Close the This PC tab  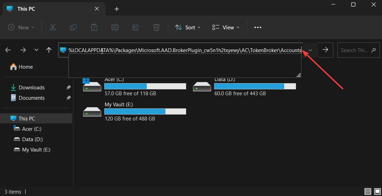coord(97,9)
